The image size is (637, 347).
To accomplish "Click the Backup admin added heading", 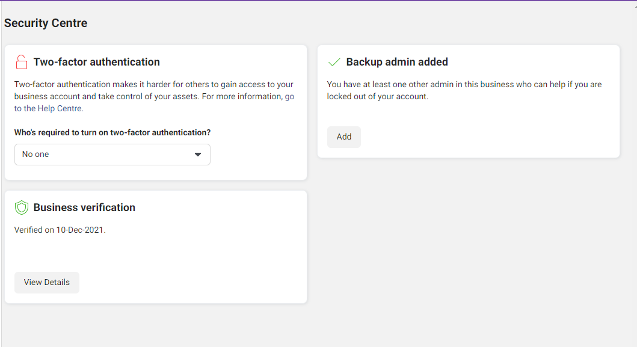I will [397, 62].
